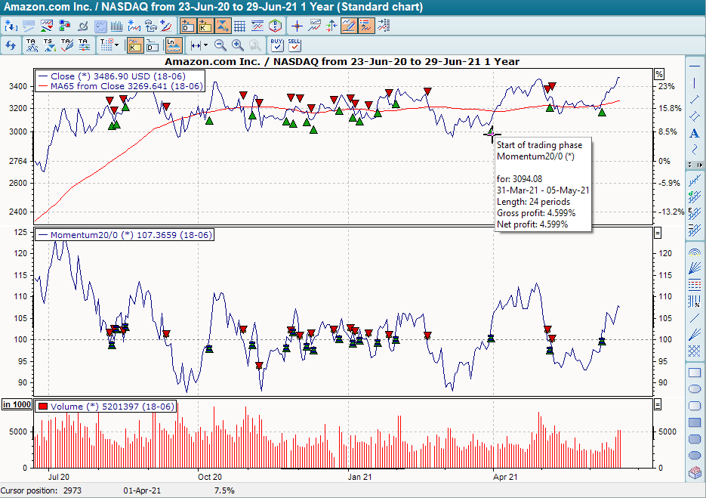Click the SELL checkmark toolbar icon
The width and height of the screenshot is (706, 498).
(x=294, y=45)
